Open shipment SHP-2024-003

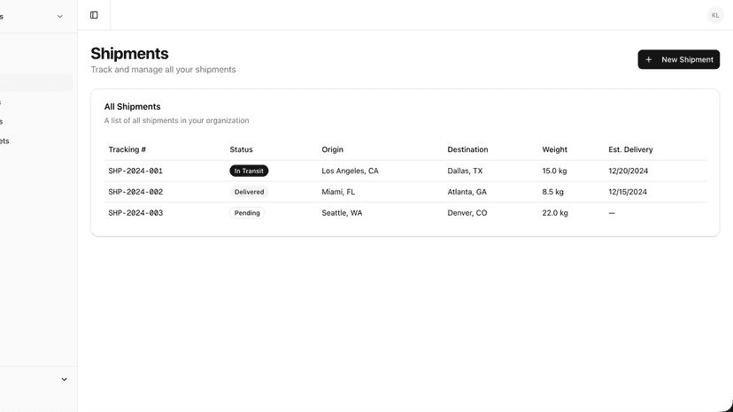coord(135,213)
